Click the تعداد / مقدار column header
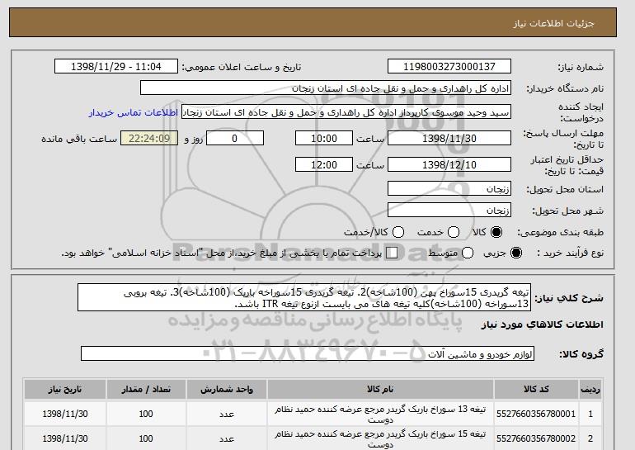This screenshot has height=450, width=635. 146,389
